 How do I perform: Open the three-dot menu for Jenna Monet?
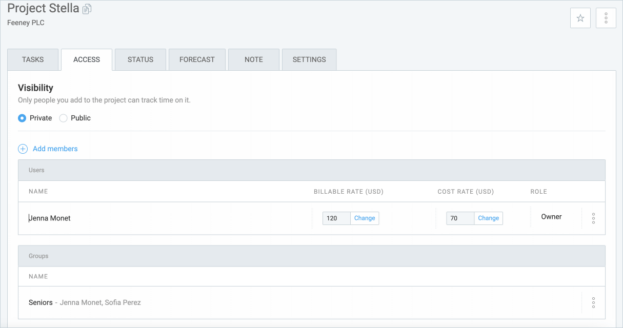[593, 218]
